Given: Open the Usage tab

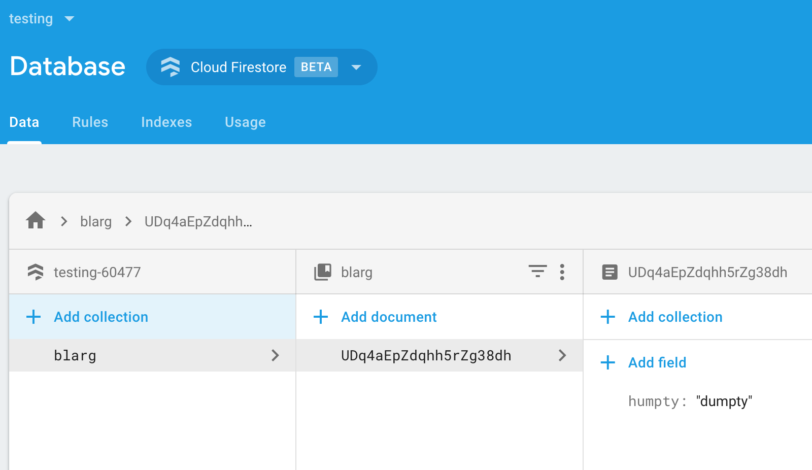Looking at the screenshot, I should click(x=245, y=122).
